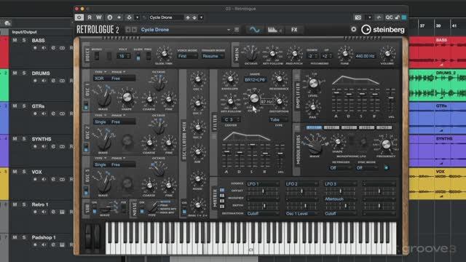Viewport: 466px width, 262px height.
Task: Open OSC 1 type dropdown showing XOR
Action: coord(101,79)
